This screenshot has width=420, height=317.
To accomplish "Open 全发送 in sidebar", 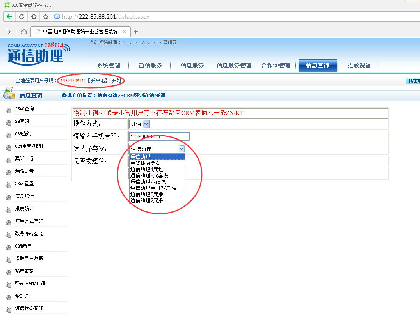I will click(x=22, y=296).
